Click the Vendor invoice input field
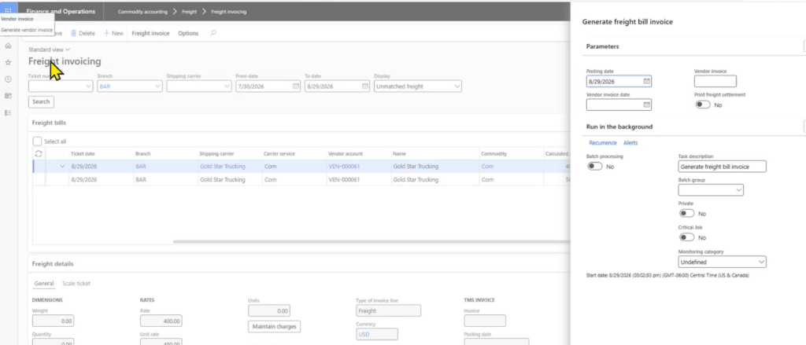The image size is (806, 345). pos(715,81)
